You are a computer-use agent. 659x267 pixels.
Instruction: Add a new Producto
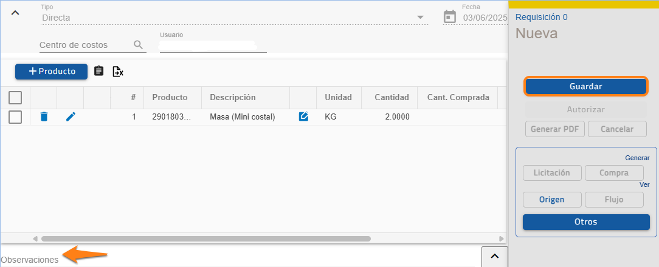[52, 72]
